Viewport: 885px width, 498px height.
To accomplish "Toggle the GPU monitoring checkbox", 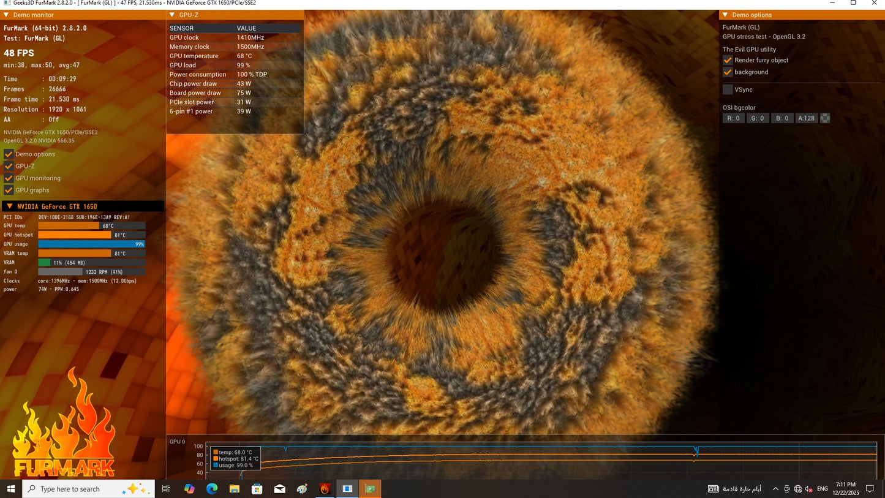I will click(x=9, y=178).
